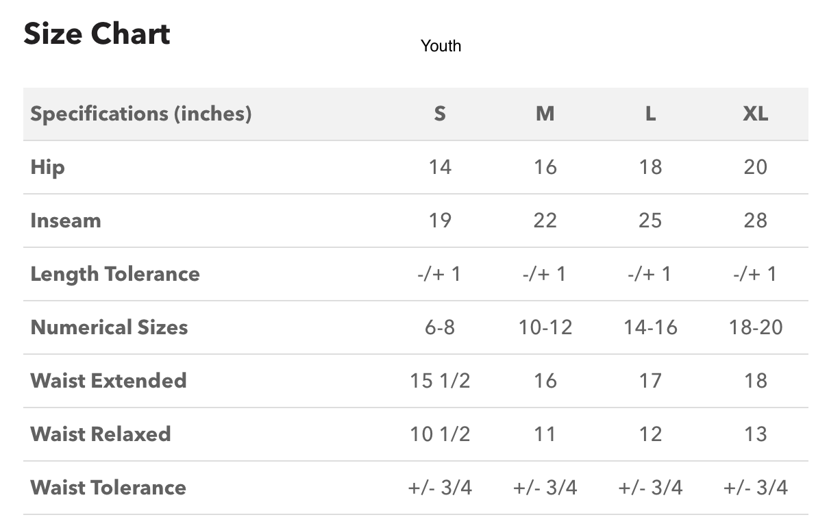Click the XL size column header
829x526 pixels.
coord(755,114)
